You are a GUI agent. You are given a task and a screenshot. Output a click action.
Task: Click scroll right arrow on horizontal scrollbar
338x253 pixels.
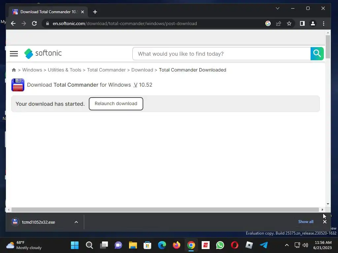point(322,210)
